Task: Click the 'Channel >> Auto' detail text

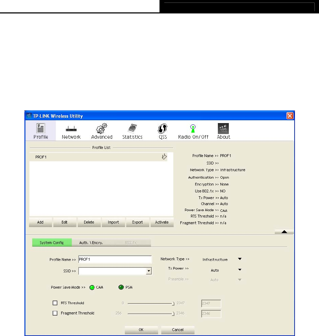Action: [x=214, y=204]
